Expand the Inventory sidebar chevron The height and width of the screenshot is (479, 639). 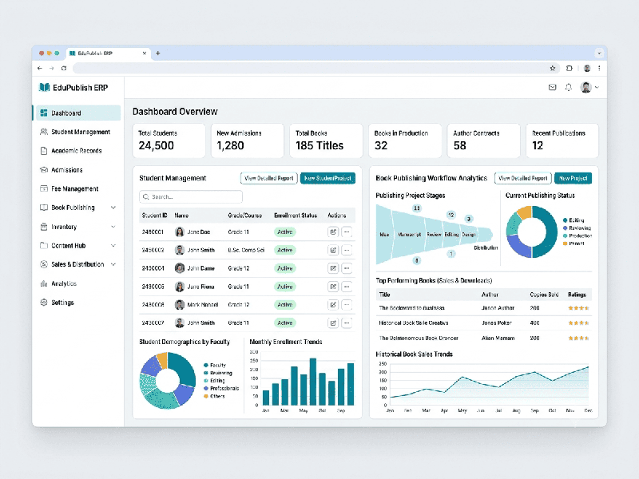(x=113, y=227)
